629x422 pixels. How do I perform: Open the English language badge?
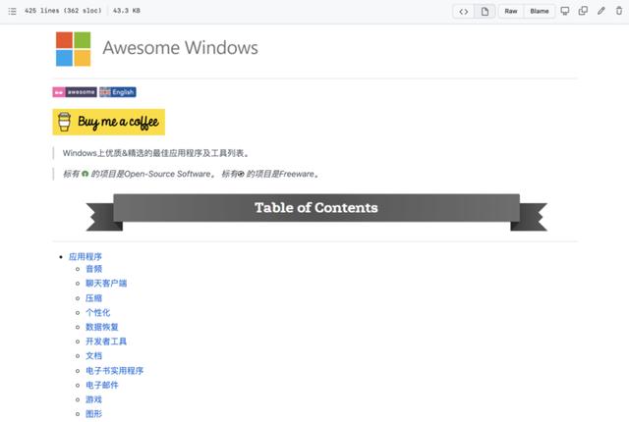tap(117, 92)
